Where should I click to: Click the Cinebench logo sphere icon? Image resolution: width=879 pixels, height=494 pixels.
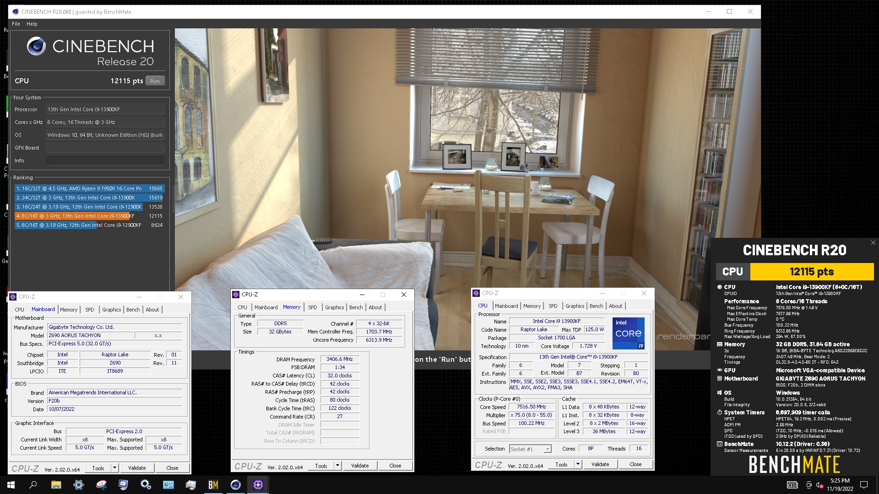pyautogui.click(x=36, y=46)
